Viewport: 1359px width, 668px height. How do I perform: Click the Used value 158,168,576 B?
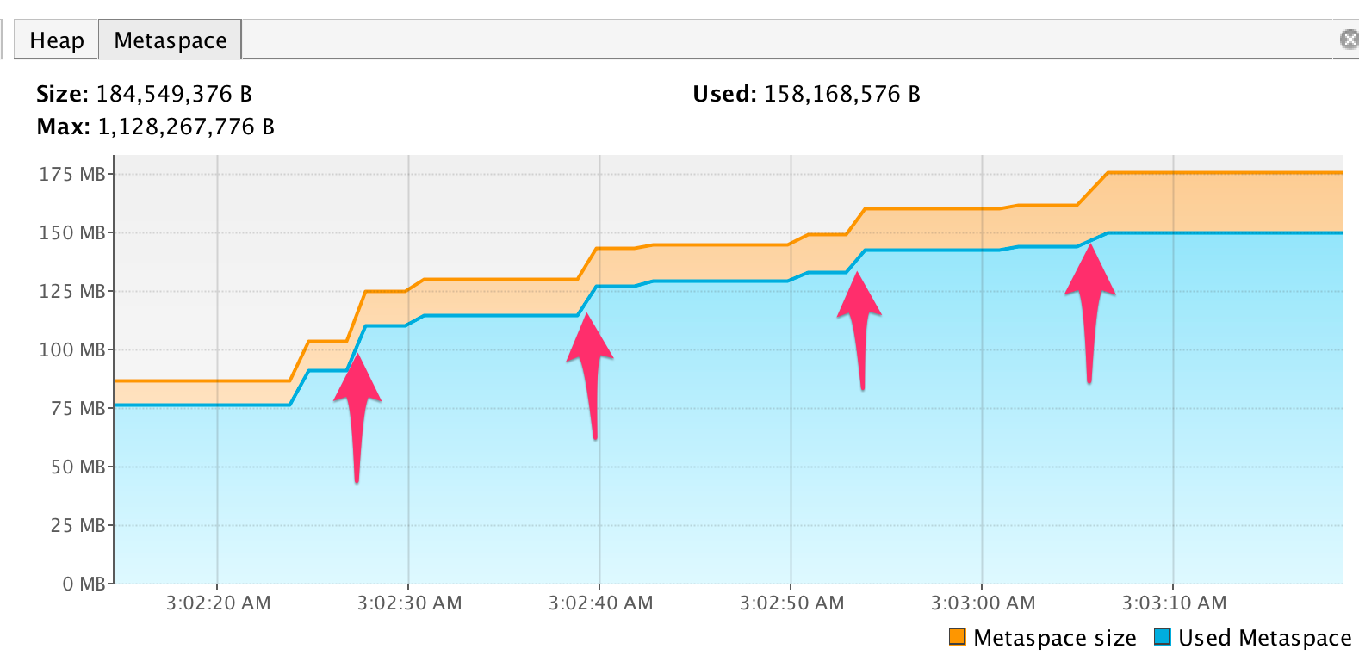pyautogui.click(x=842, y=94)
